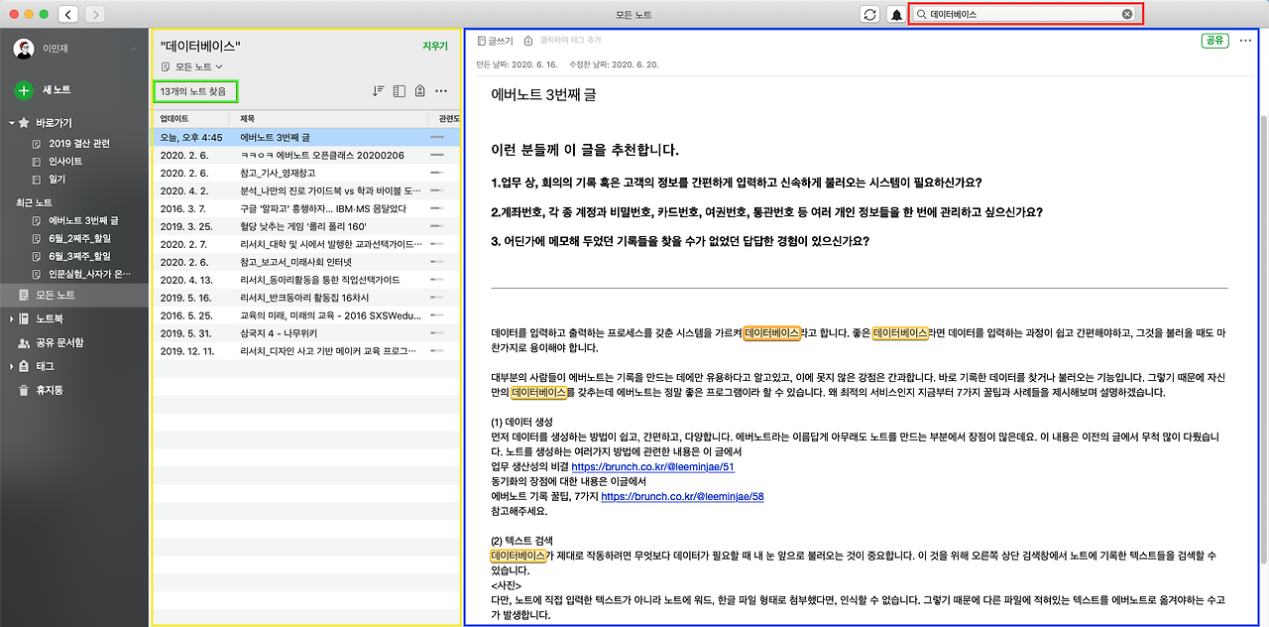Expand the 노트북 section arrow
1269x627 pixels.
tap(12, 318)
